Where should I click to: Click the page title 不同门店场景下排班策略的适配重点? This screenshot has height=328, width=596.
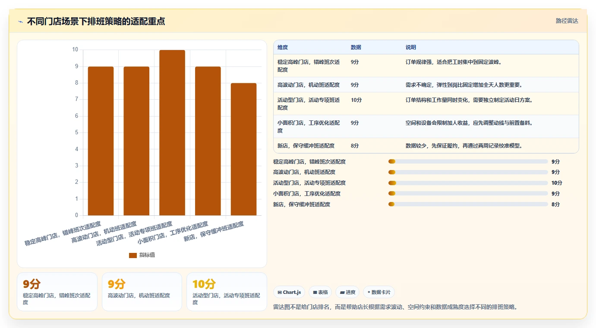96,22
